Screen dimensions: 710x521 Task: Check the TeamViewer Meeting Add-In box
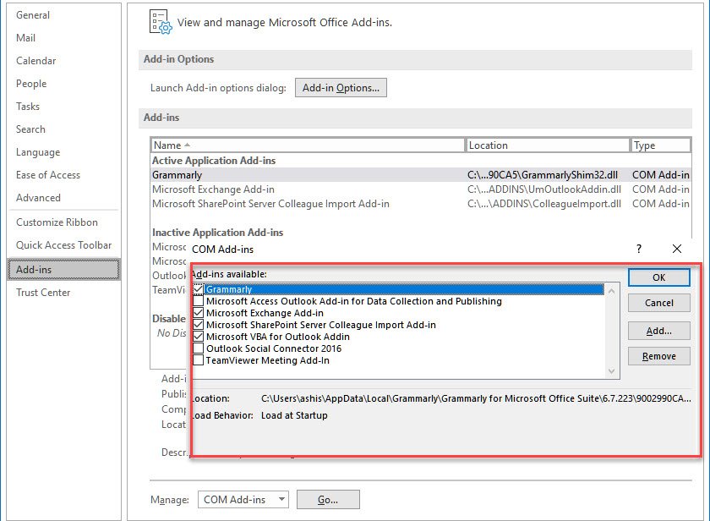pyautogui.click(x=198, y=360)
